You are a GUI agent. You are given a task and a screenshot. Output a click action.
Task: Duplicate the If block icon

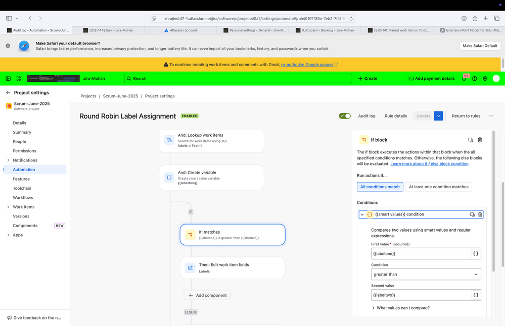[x=471, y=140]
